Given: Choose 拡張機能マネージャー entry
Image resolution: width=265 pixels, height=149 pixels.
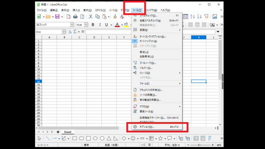Looking at the screenshot, I should pos(157,118).
